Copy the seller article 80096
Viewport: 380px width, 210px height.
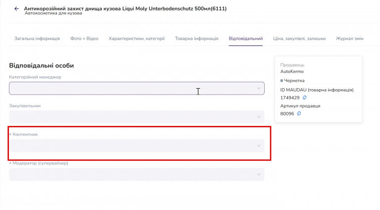[x=299, y=113]
